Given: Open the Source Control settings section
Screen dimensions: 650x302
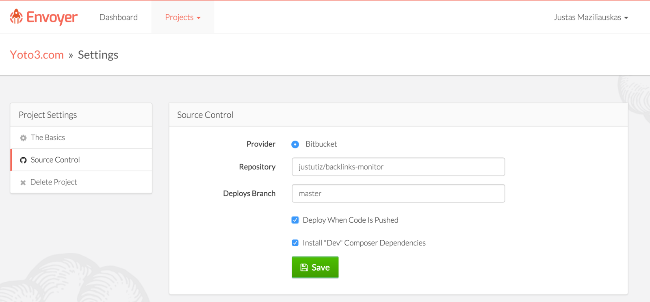Looking at the screenshot, I should [81, 160].
